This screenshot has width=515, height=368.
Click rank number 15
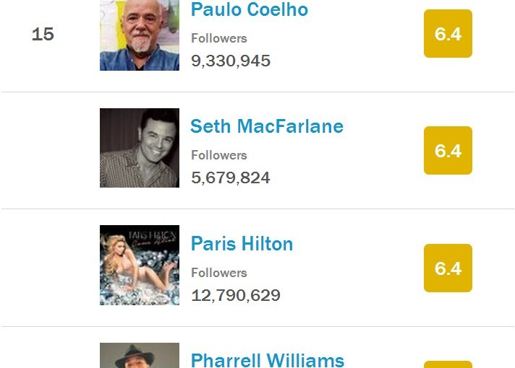pos(43,34)
